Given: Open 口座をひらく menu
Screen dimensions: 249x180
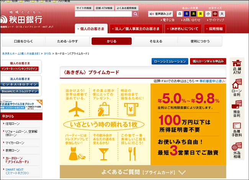Looking at the screenshot, I should 23,41.
